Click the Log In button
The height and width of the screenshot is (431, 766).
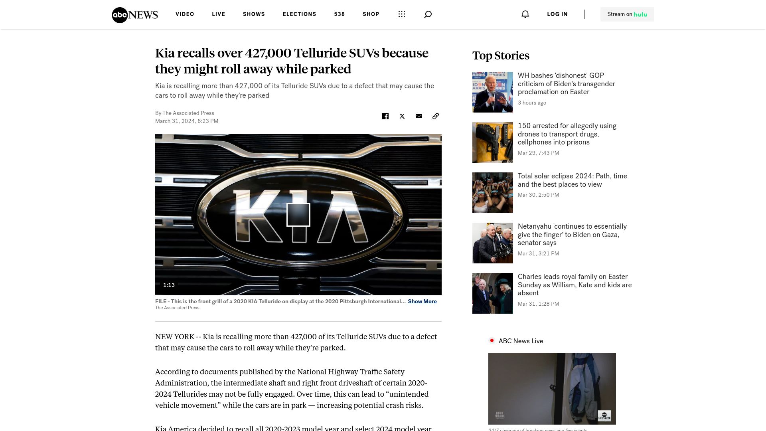557,14
